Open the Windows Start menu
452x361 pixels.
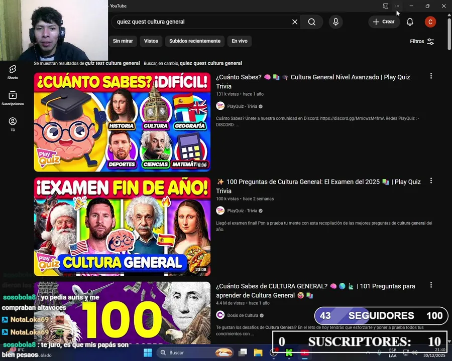[148, 352]
